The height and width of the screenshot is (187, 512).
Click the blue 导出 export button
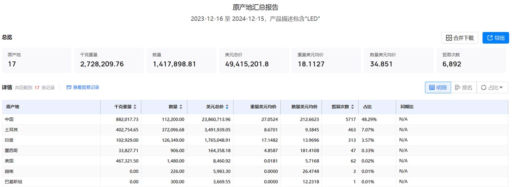click(495, 38)
